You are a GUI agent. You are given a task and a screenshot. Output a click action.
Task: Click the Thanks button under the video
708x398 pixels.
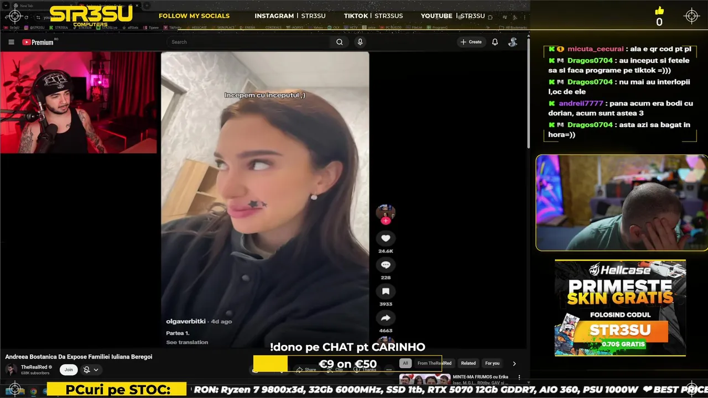pos(366,370)
